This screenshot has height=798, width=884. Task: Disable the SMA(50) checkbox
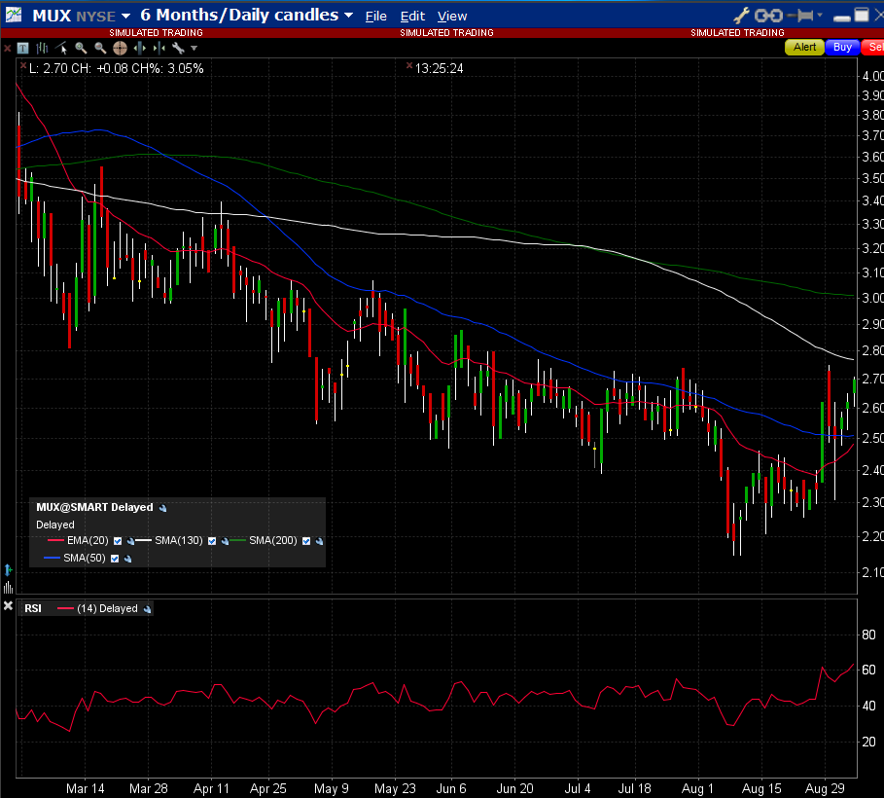pyautogui.click(x=115, y=559)
